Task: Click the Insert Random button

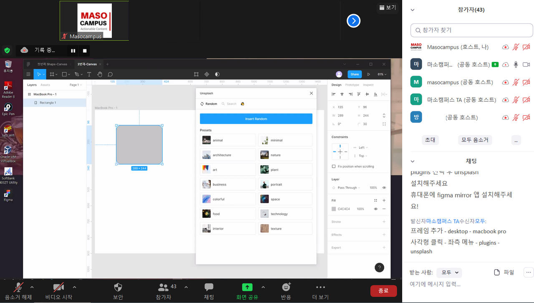Action: 256,119
